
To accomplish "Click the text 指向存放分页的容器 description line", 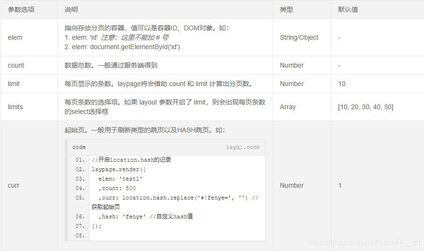I will click(147, 28).
